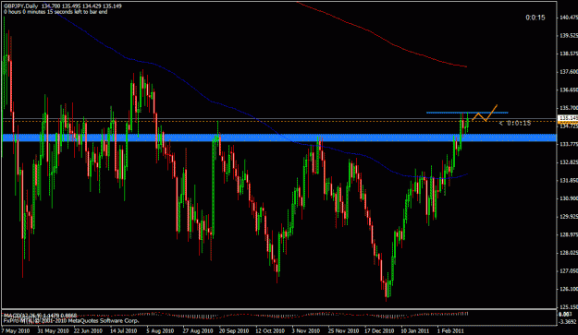Click the 10 Jan 2011 date label
This screenshot has height=335, width=578.
click(x=415, y=331)
